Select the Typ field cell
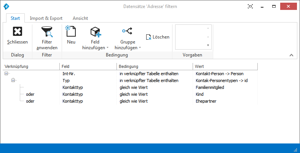Screen dimensions: 300x153 (x=88, y=81)
